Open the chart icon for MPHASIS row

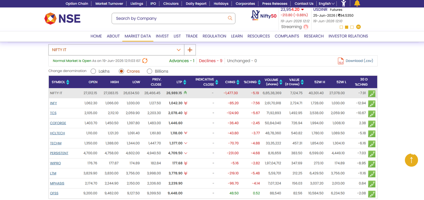pyautogui.click(x=372, y=184)
